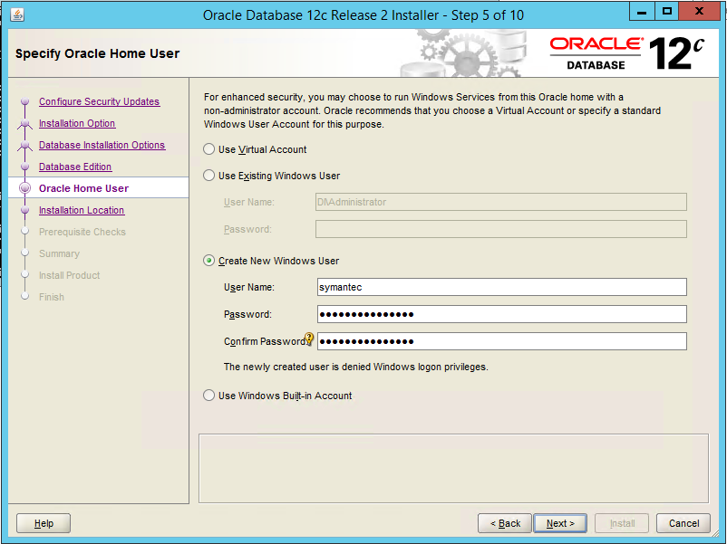727x544 pixels.
Task: Close the installer window
Action: (699, 12)
